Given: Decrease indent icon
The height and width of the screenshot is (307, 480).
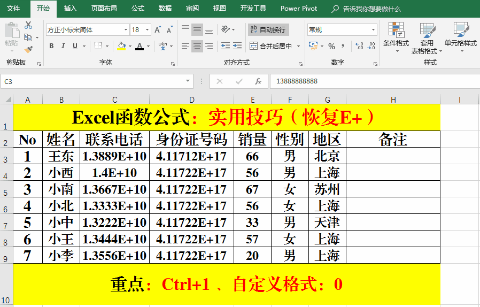Looking at the screenshot, I should click(226, 46).
